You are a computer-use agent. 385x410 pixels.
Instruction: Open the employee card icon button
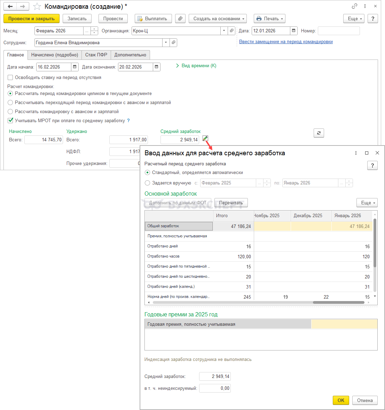click(x=173, y=43)
